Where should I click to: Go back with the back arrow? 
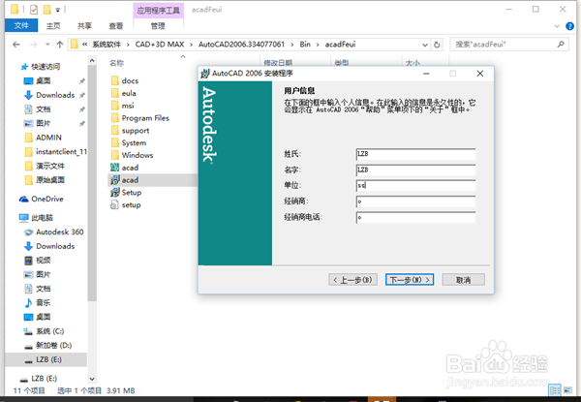15,45
